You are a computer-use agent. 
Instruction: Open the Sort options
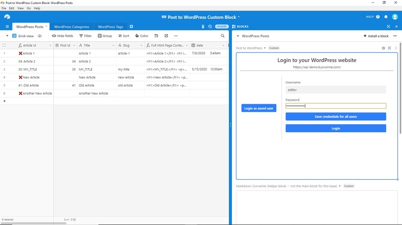coord(124,36)
